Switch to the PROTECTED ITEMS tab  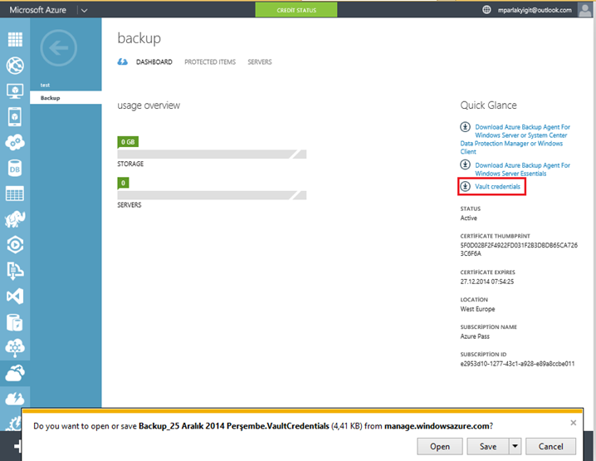pyautogui.click(x=210, y=62)
